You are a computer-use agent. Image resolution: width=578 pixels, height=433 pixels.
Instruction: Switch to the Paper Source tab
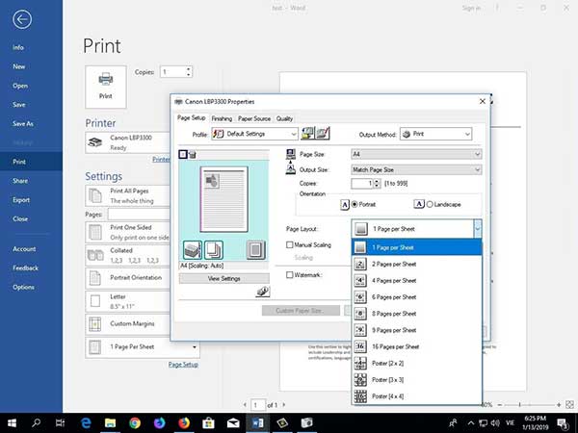coord(254,118)
